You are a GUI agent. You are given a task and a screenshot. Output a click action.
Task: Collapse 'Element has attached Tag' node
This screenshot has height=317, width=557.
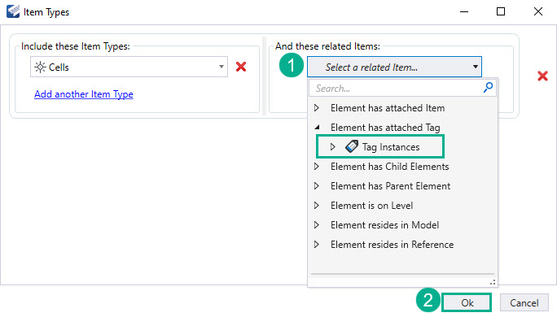[317, 127]
